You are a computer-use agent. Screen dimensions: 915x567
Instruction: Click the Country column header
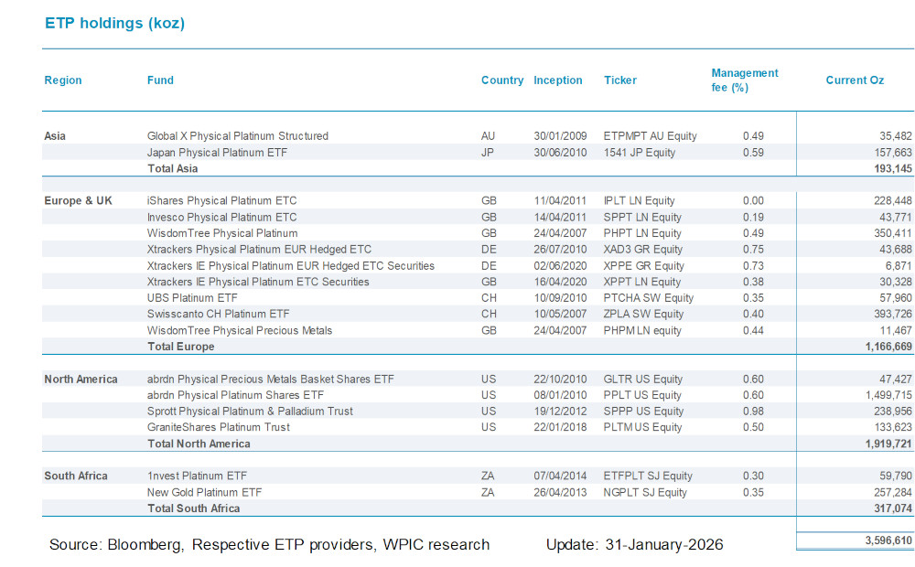pos(501,80)
